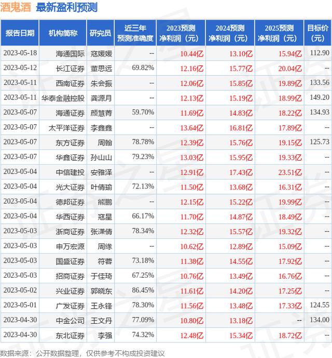The height and width of the screenshot is (358, 332).
Task: Click researcher name 郭晓东
Action: (x=101, y=291)
